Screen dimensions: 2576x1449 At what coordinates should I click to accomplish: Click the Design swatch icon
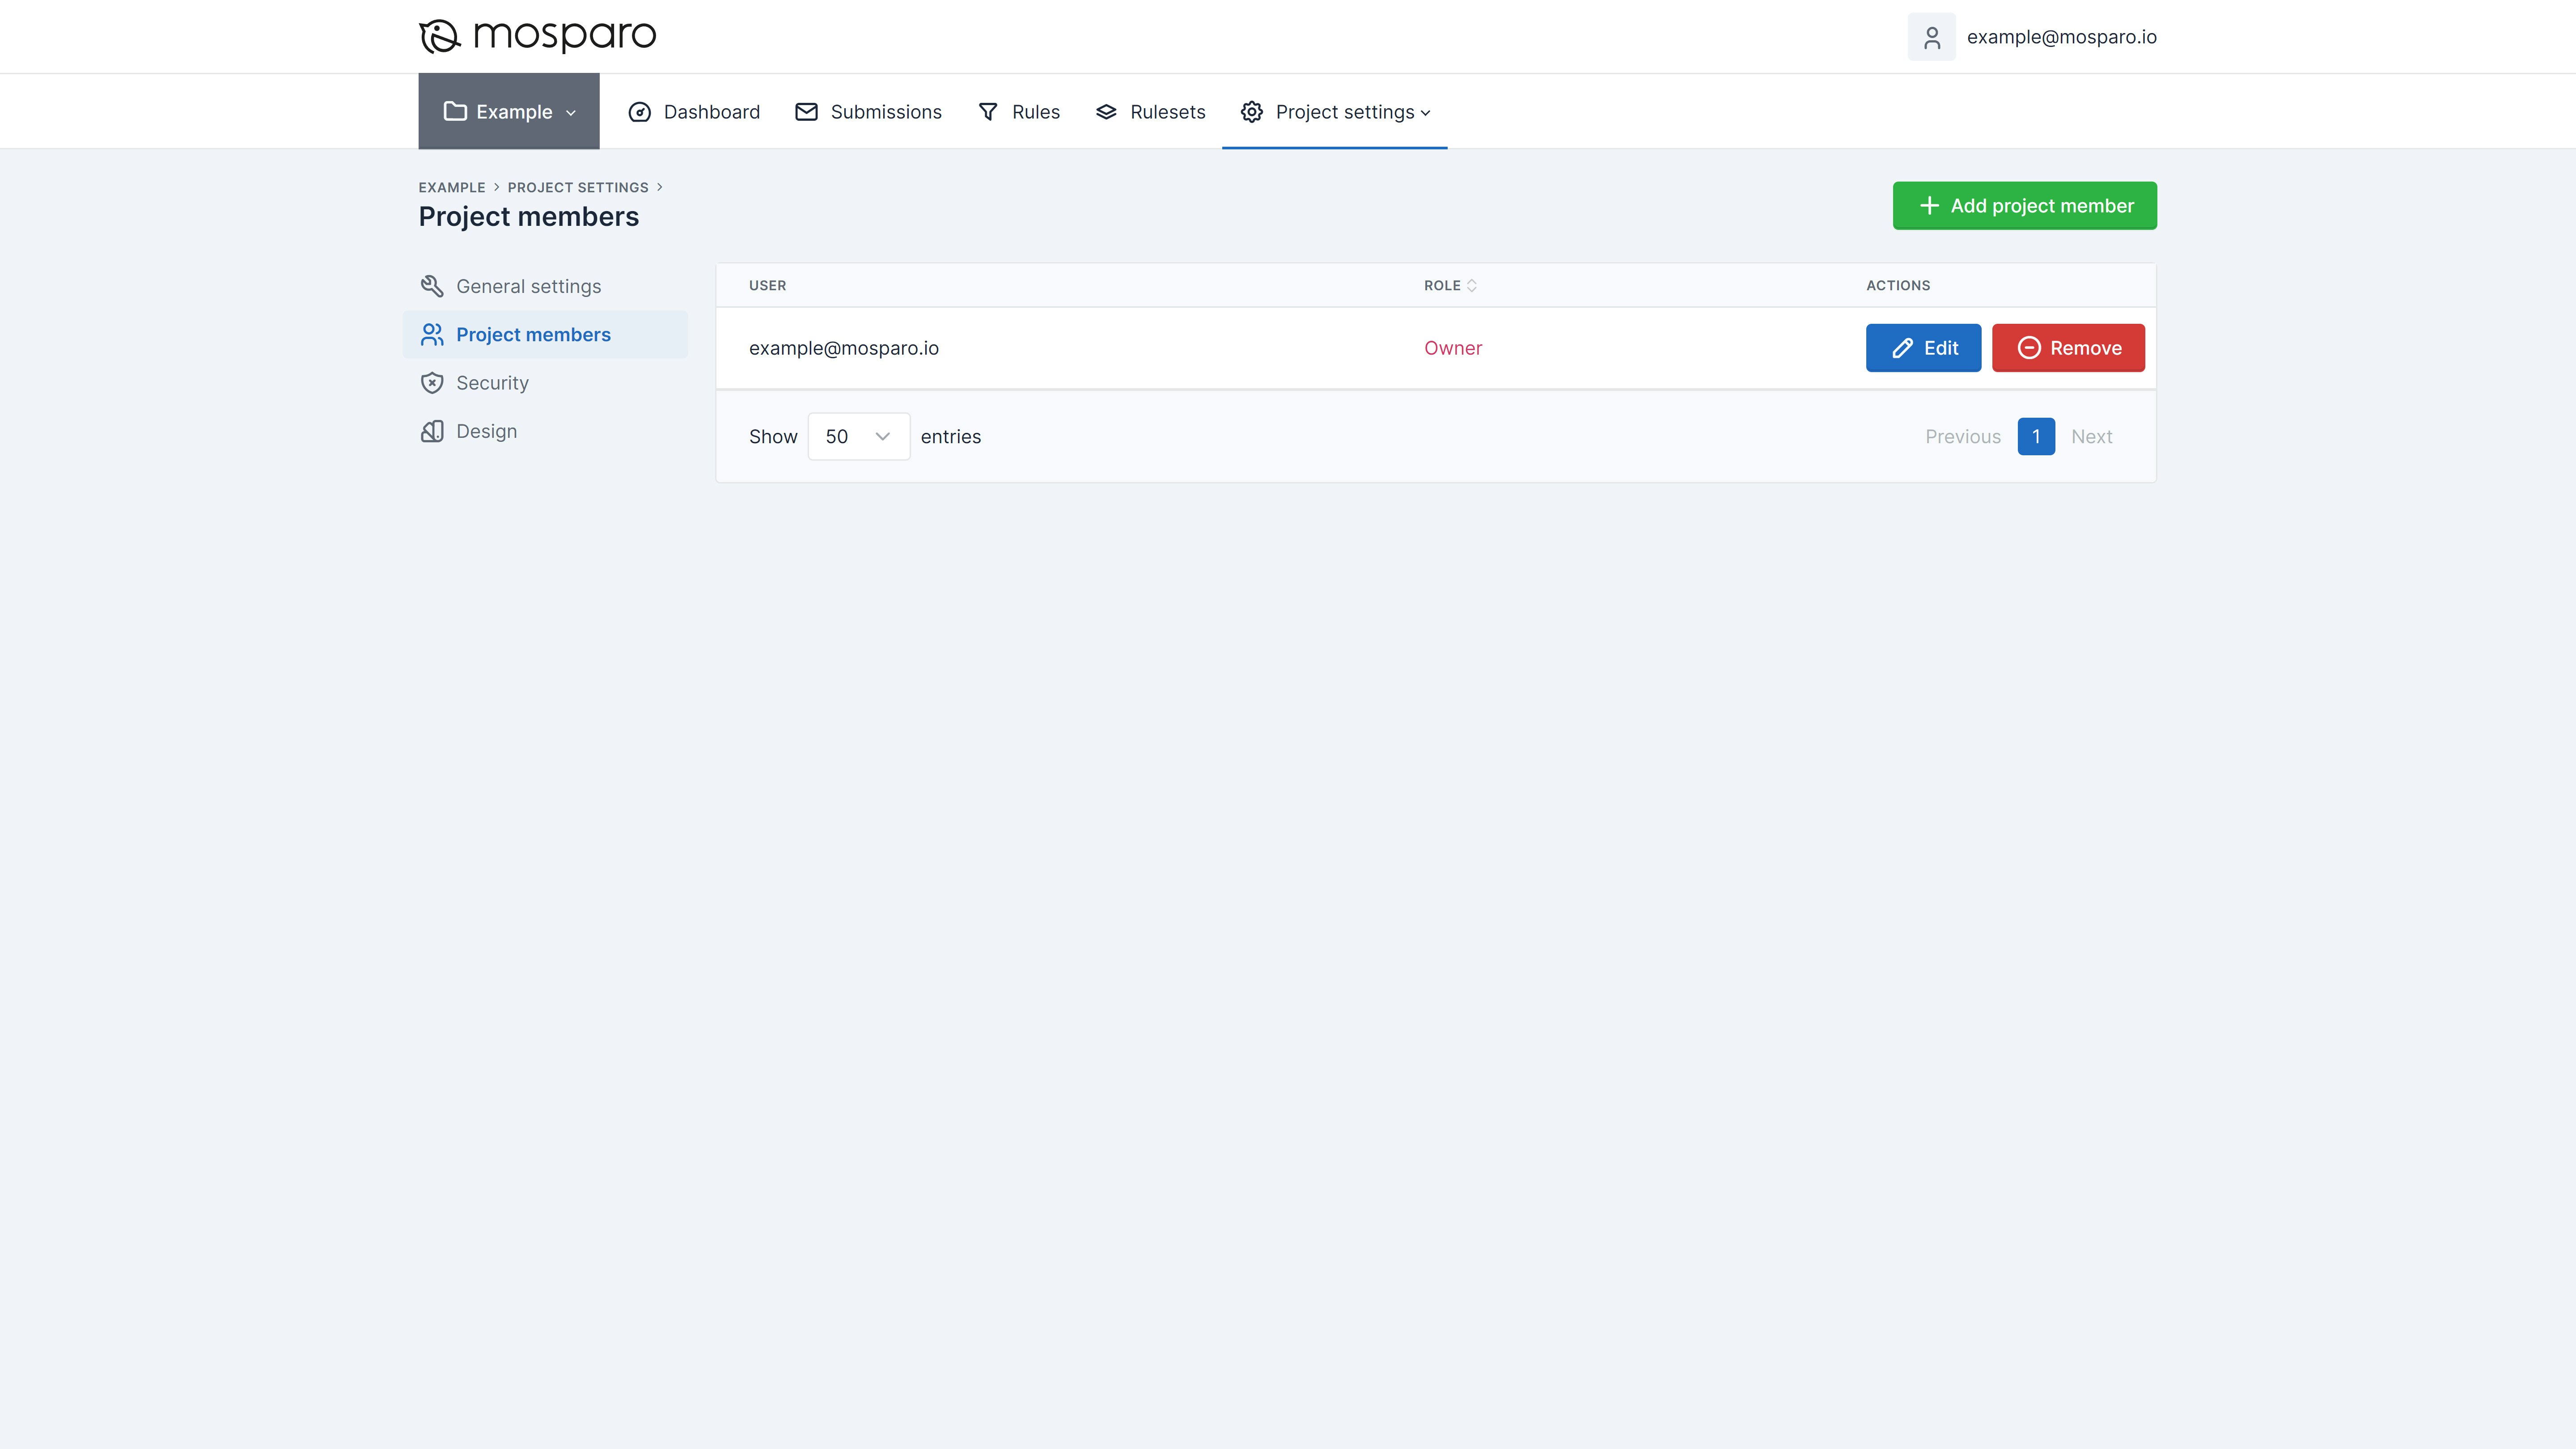coord(432,431)
